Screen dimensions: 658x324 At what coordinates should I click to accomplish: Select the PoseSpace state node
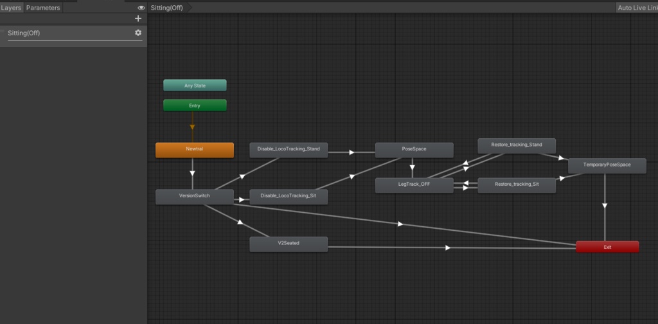click(414, 150)
